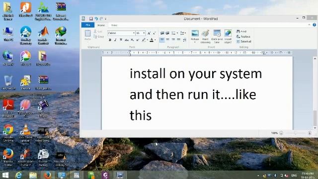Click Select all in Editing group
This screenshot has height=179, width=318.
(244, 42)
